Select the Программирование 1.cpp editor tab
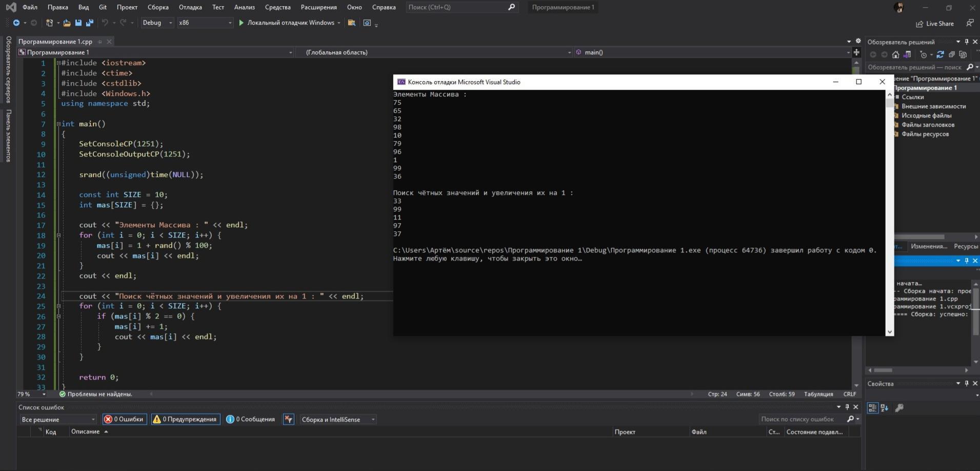Viewport: 980px width, 471px height. (x=55, y=42)
